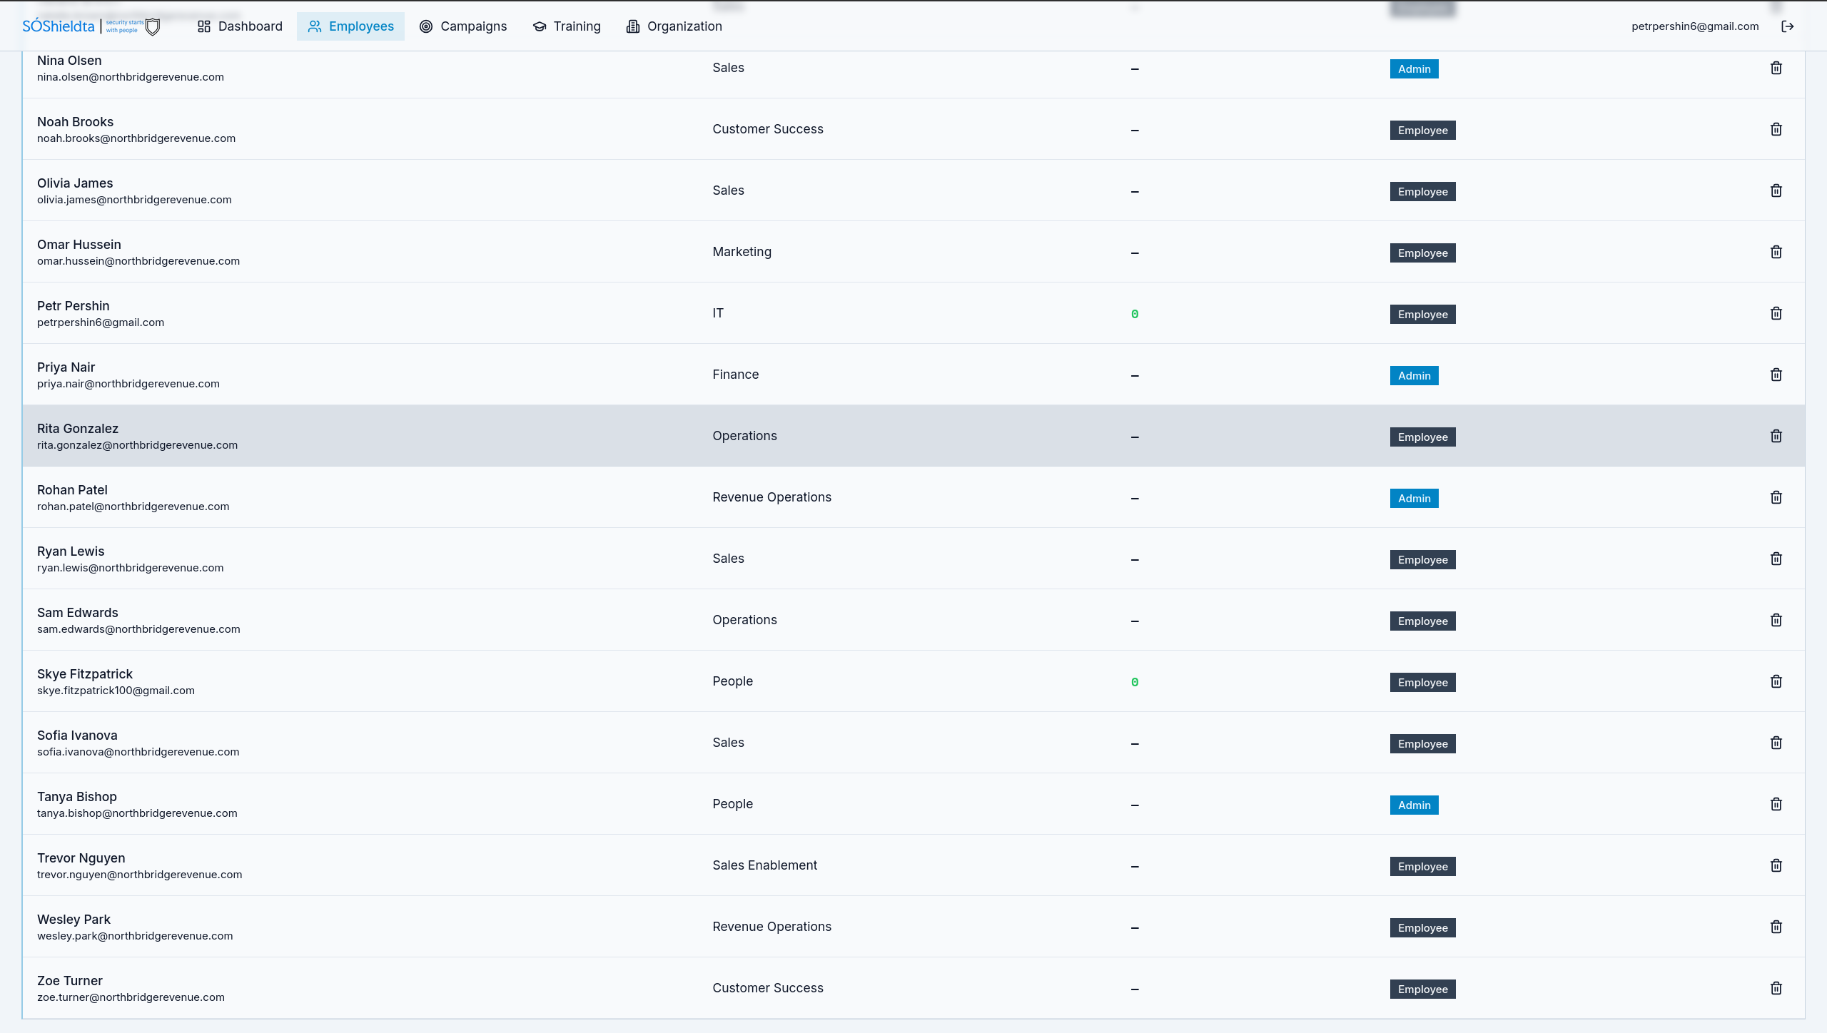Remove Rita Gonzalez with trash icon
This screenshot has width=1827, height=1033.
[1776, 436]
